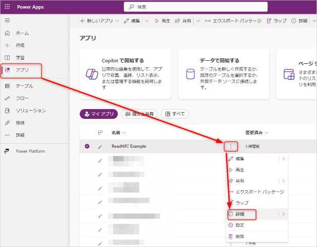The height and width of the screenshot is (247, 317).
Task: Click 3 時間前 modified time cell
Action: 252,146
